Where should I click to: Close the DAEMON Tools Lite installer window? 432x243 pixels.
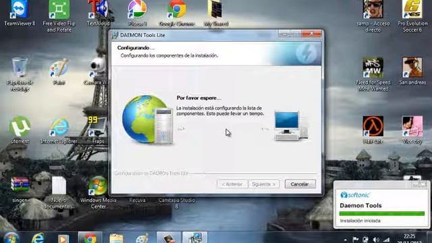(312, 33)
